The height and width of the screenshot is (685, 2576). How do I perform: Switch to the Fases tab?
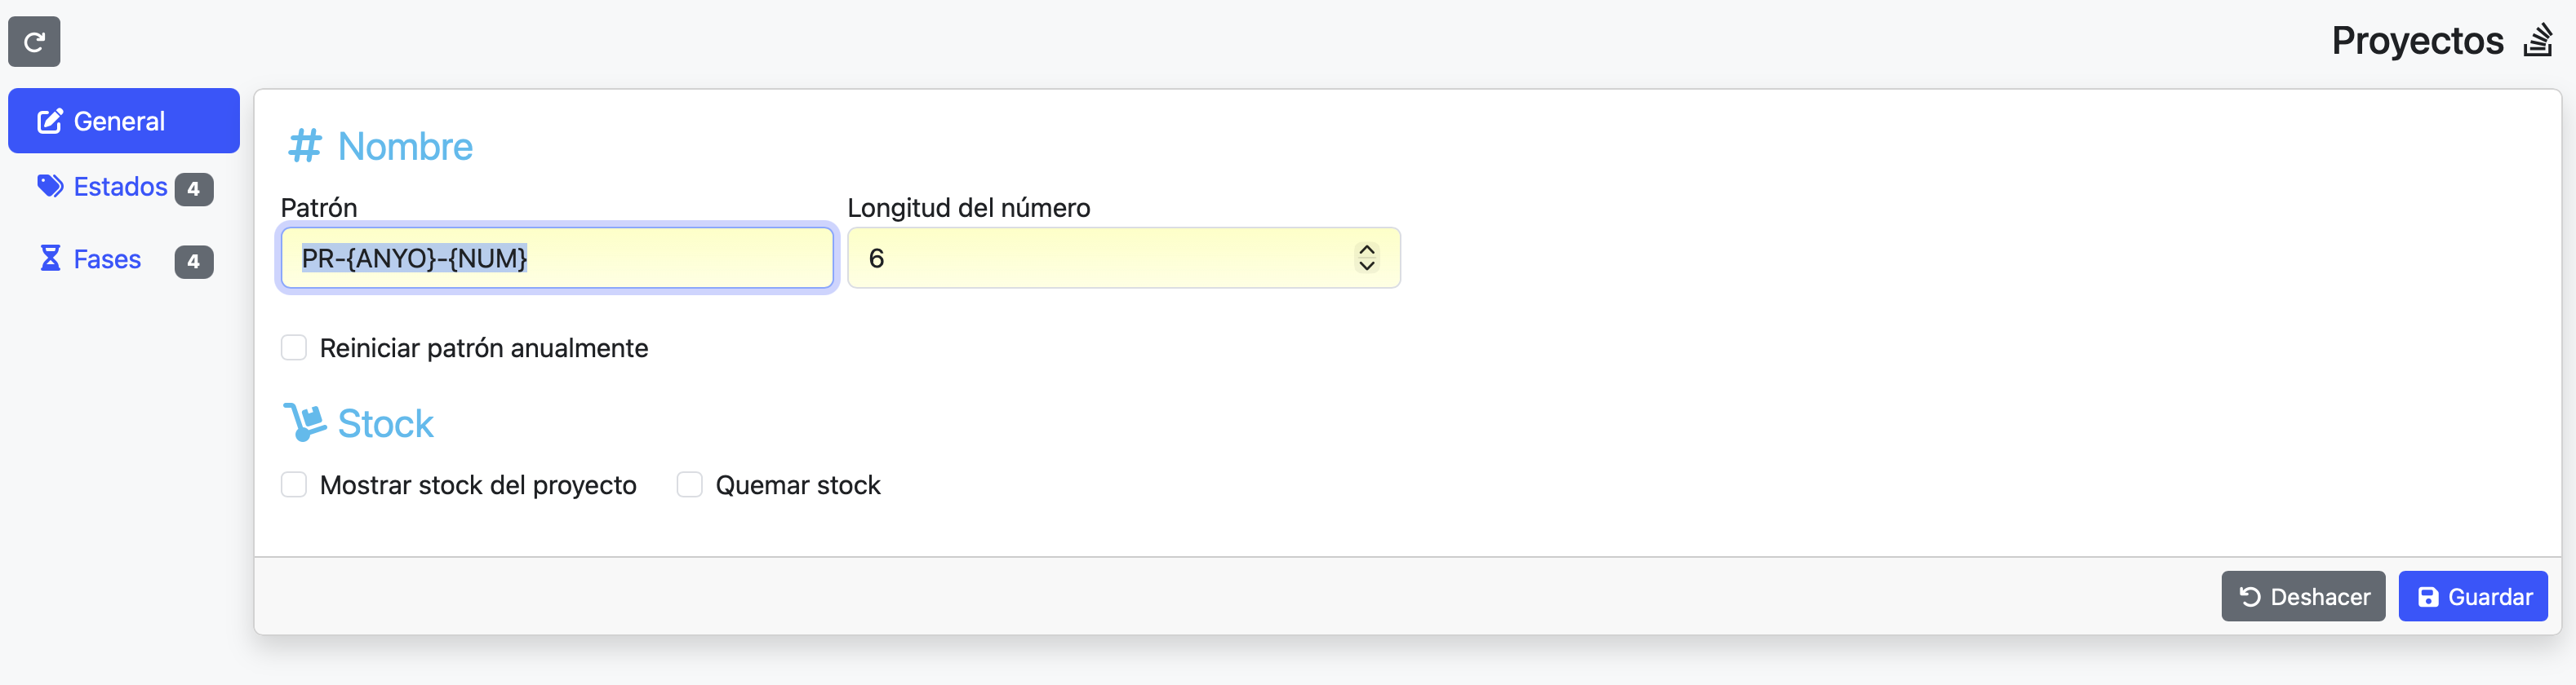pos(107,259)
